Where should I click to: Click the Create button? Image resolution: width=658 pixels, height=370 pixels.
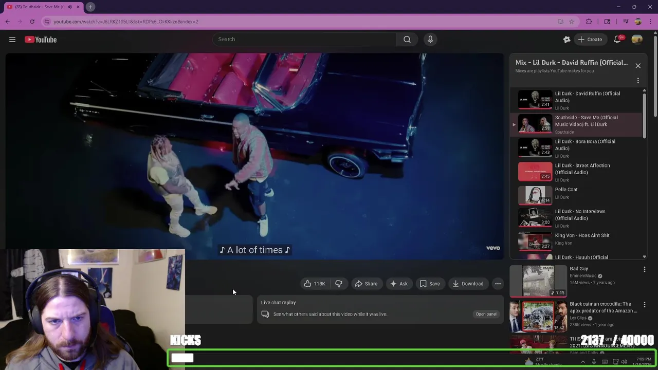coord(590,40)
